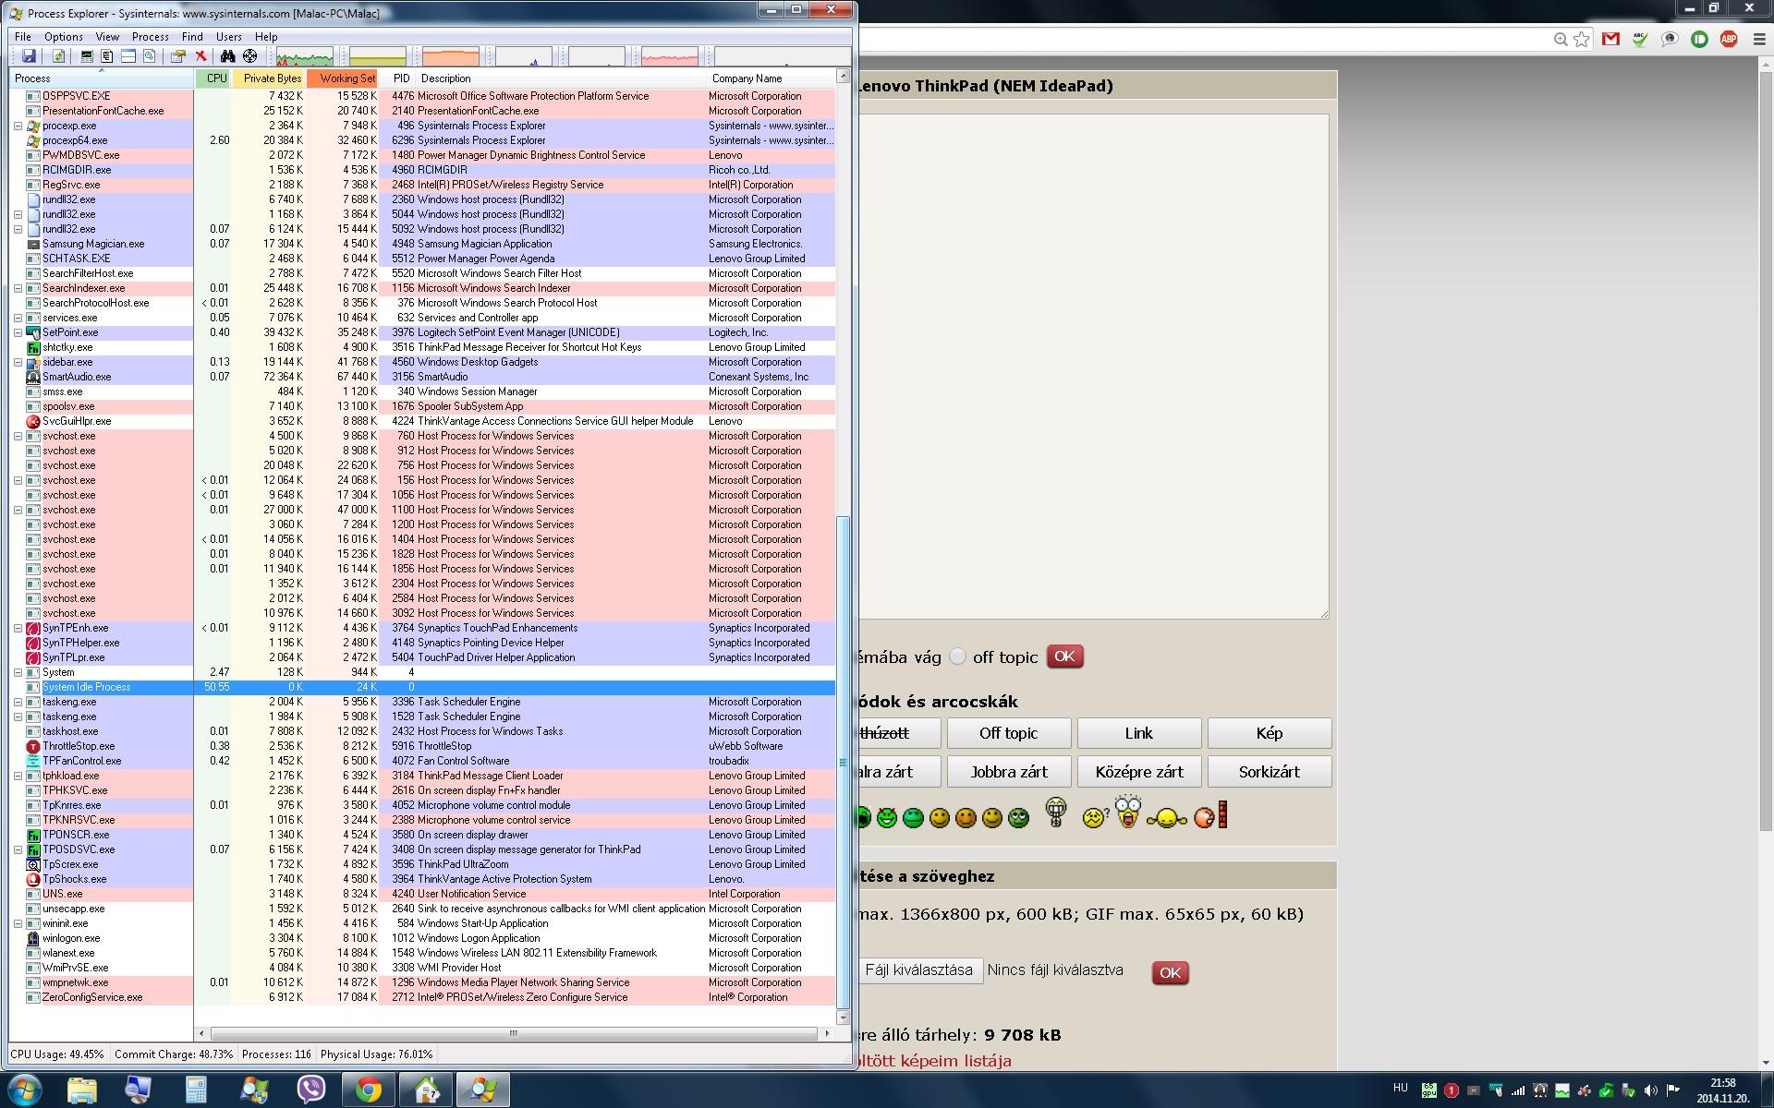Viewport: 1774px width, 1108px height.
Task: Click the Kép button
Action: point(1270,733)
